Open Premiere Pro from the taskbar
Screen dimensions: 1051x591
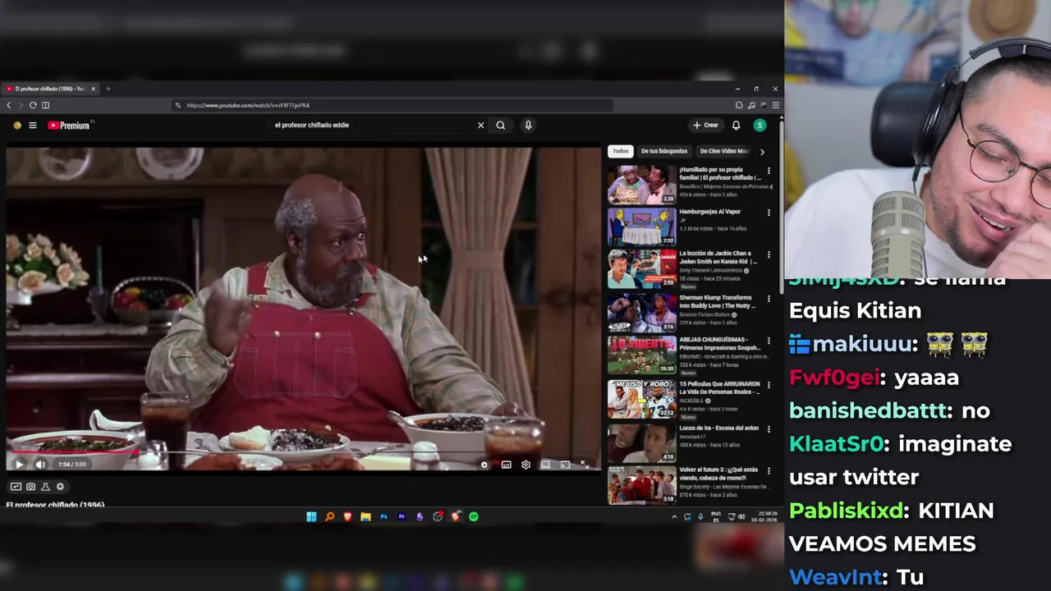[402, 516]
